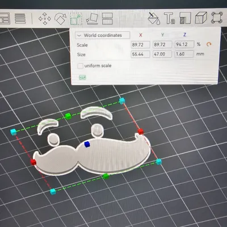Image resolution: width=227 pixels, height=227 pixels.
Task: Reset scale with the orange arrow
Action: point(209,44)
